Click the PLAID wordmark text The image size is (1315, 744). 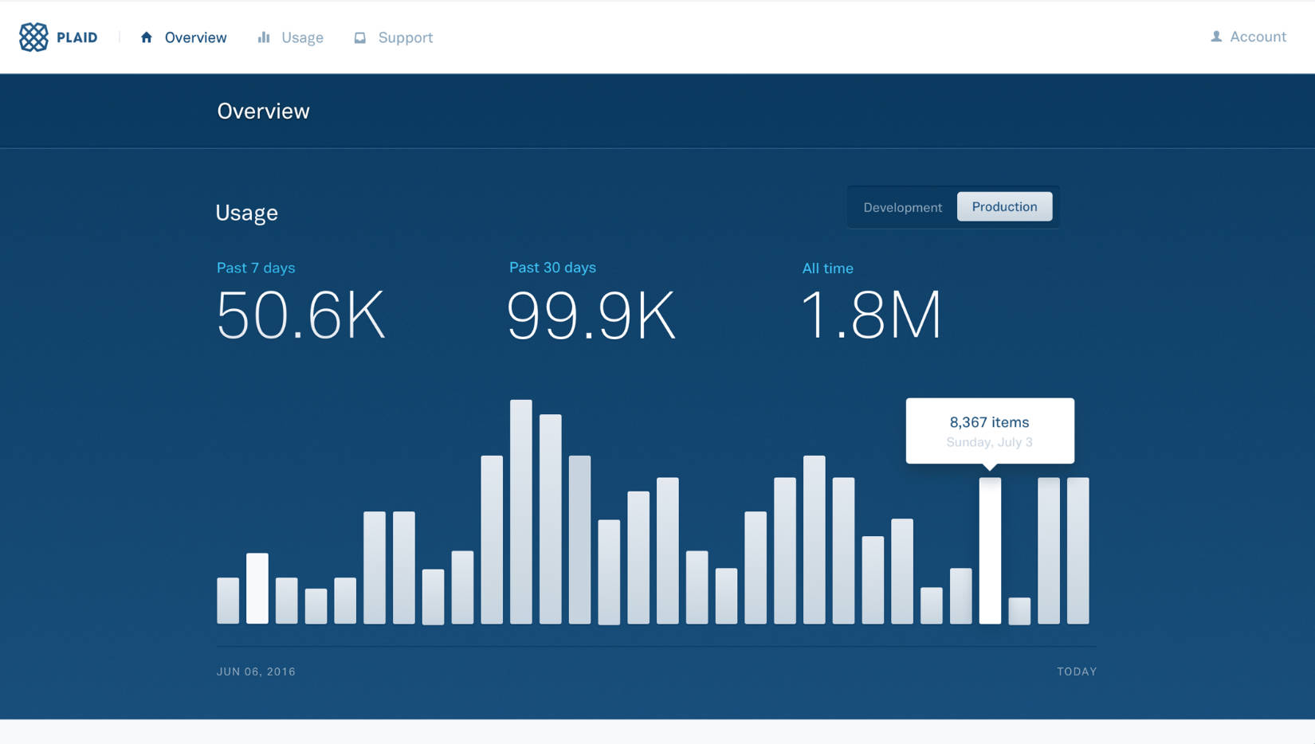point(77,37)
